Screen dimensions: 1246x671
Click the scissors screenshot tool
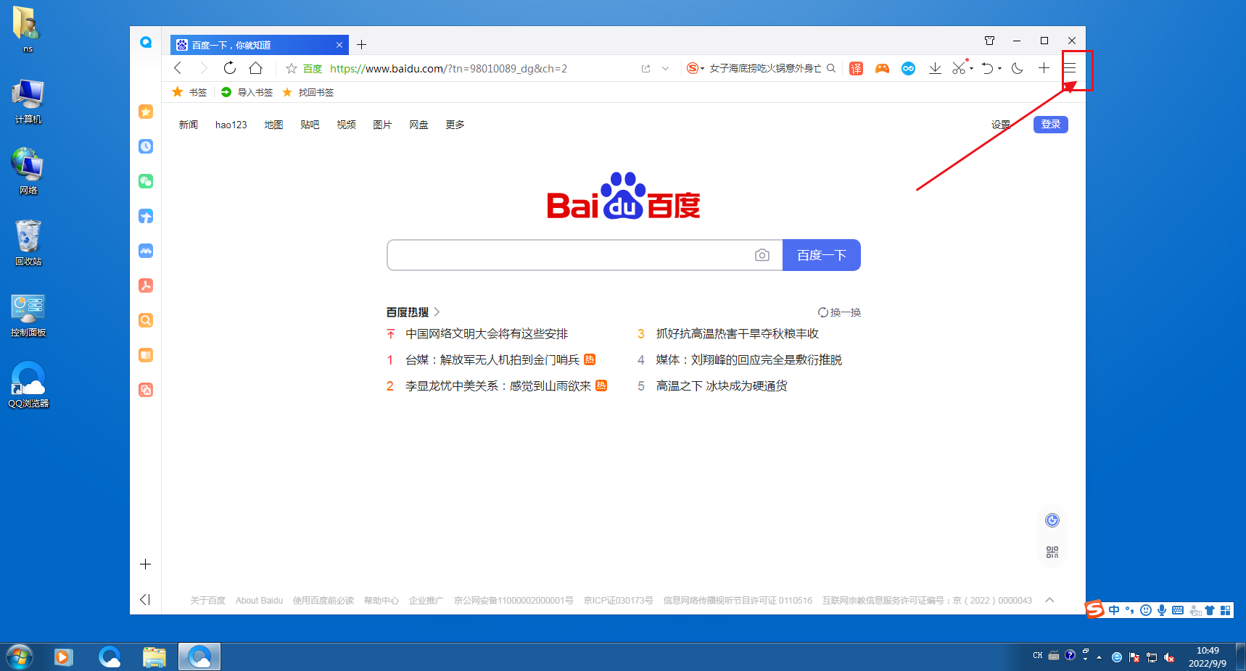click(x=960, y=68)
